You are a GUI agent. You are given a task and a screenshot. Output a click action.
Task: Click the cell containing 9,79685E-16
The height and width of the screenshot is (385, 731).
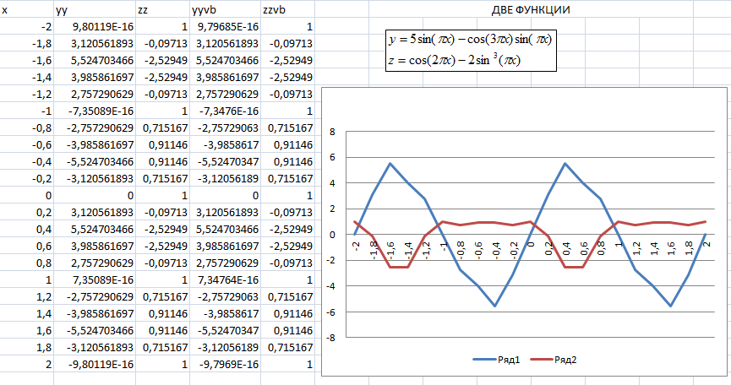pyautogui.click(x=225, y=26)
